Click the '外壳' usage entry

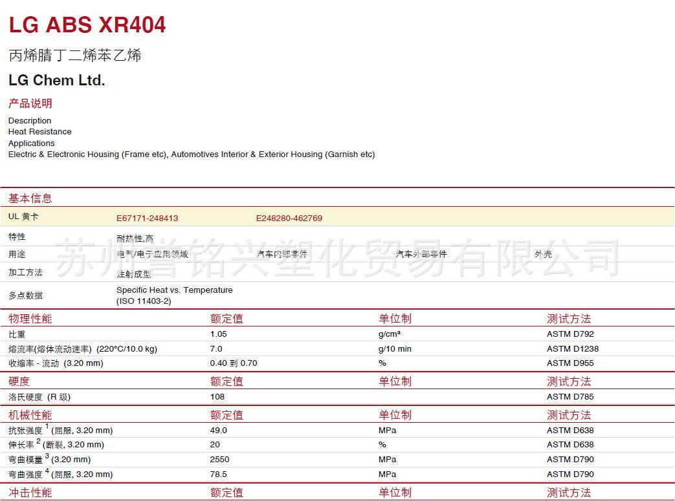543,254
